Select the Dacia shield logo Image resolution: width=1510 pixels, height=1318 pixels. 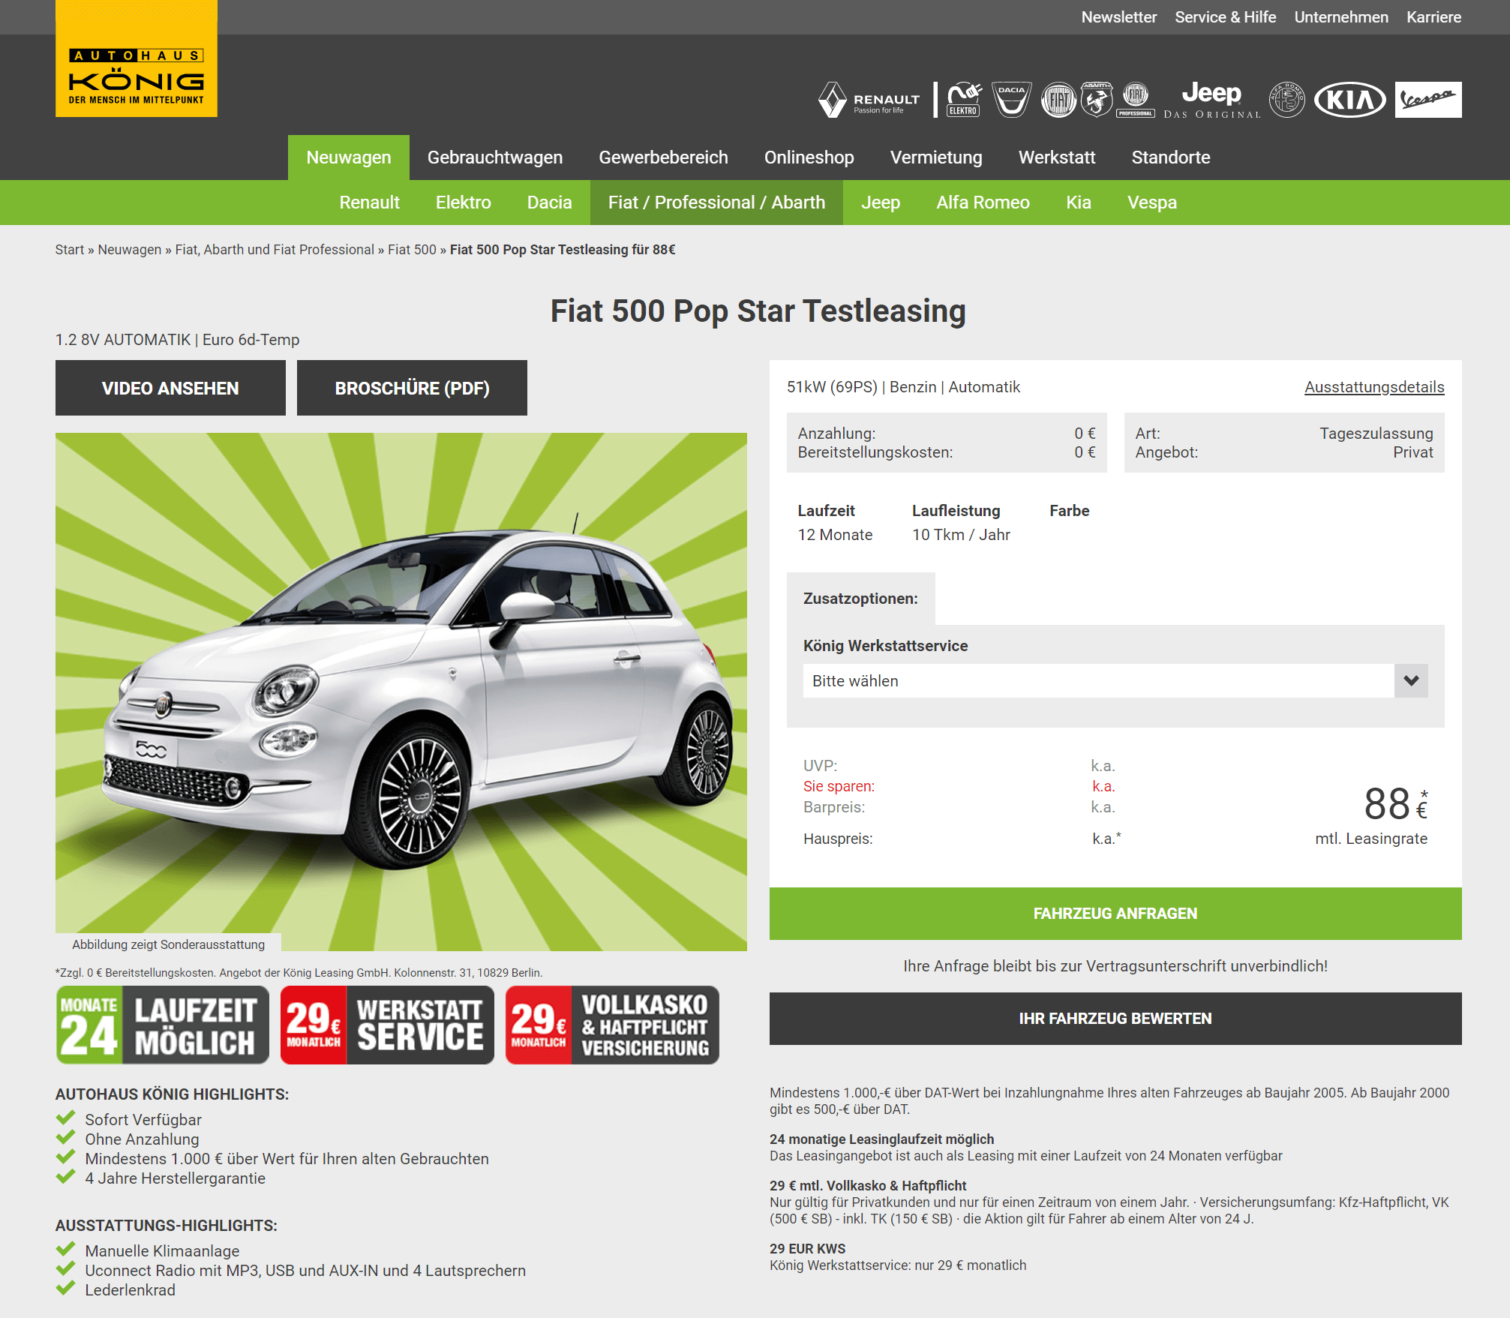1011,100
